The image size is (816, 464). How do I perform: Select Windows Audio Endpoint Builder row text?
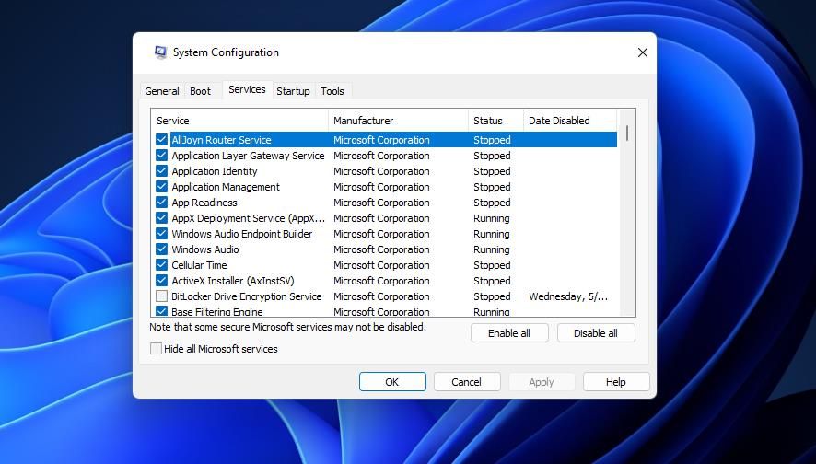click(x=242, y=234)
